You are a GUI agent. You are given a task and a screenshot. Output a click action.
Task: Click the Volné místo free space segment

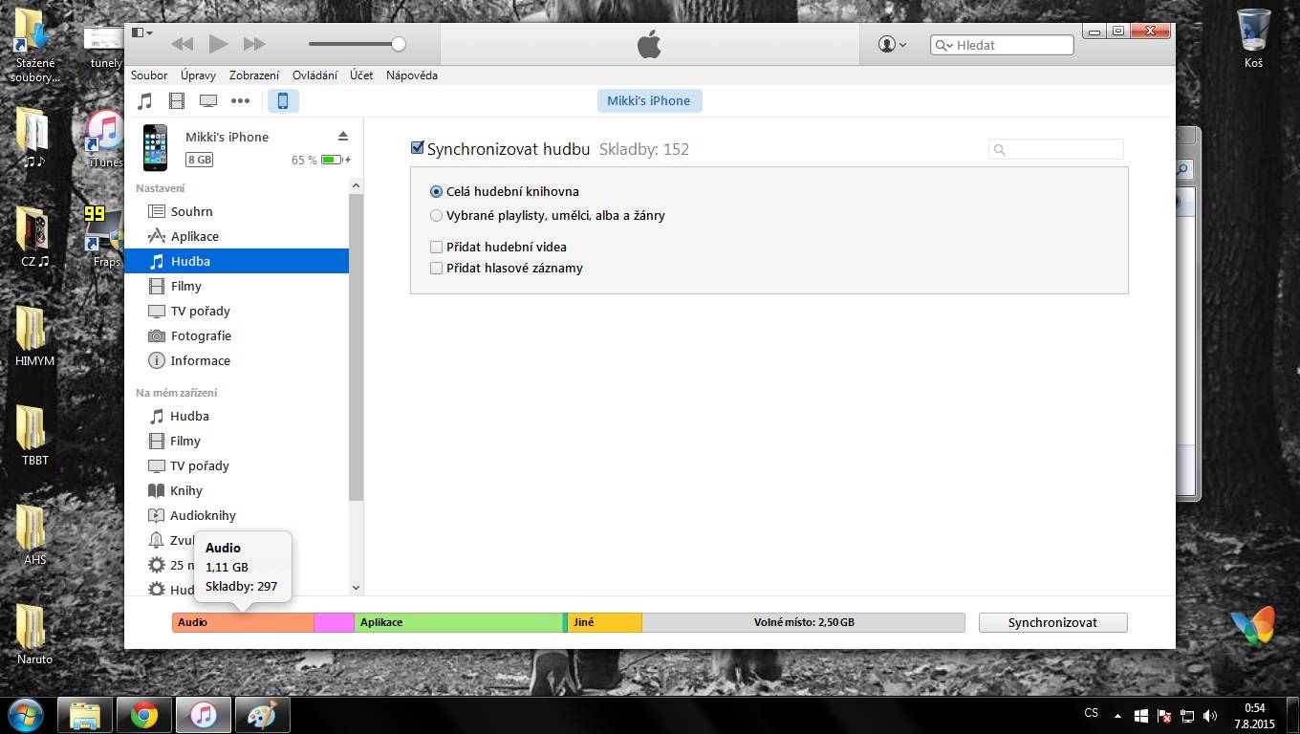(x=803, y=622)
